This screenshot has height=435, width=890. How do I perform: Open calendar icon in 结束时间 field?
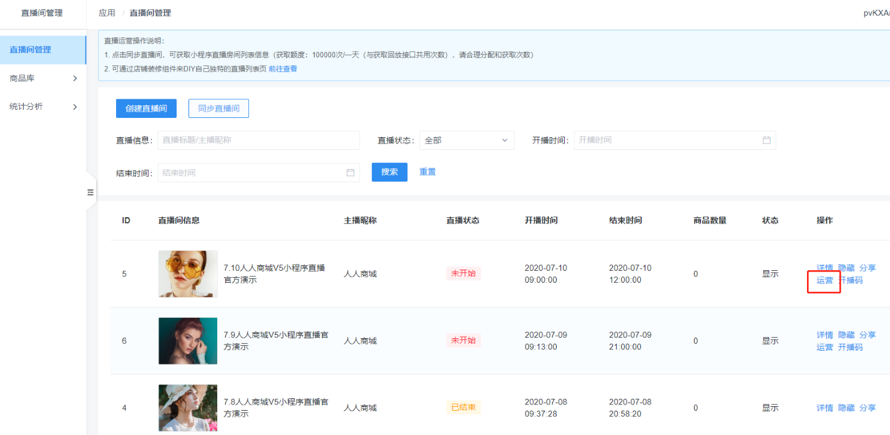(350, 173)
